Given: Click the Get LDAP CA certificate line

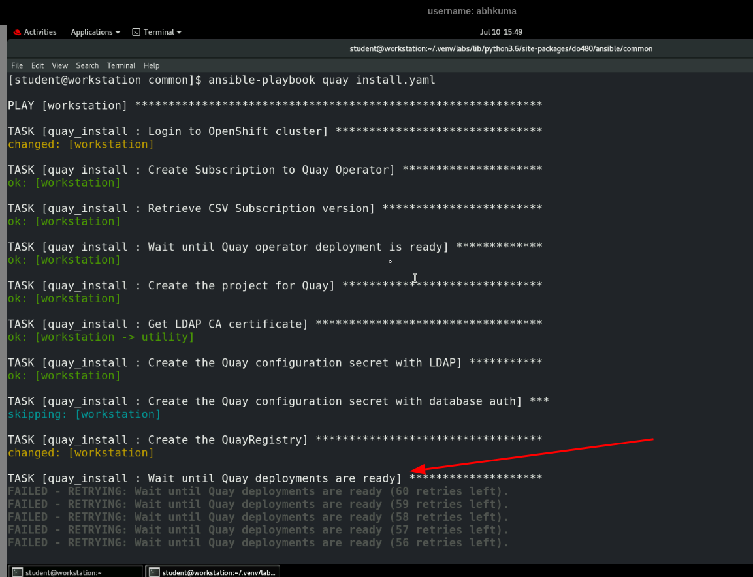Looking at the screenshot, I should click(275, 324).
